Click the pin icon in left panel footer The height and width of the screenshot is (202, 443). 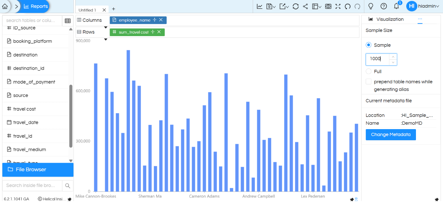coord(69,199)
